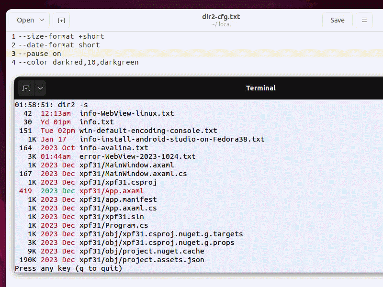The image size is (383, 287).
Task: Click xpf31/obj/project.assets.json entry
Action: (142, 260)
